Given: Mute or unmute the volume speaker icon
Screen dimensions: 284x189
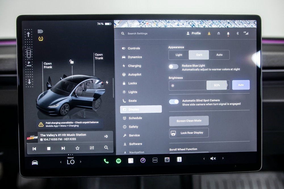Looking at the screenshot, I should pos(213,158).
